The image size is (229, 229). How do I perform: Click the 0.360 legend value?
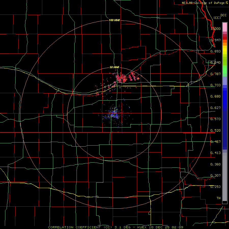pos(216,164)
